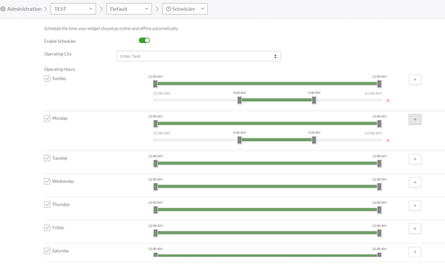Viewport: 445px width, 267px height.
Task: Click the Administration gear icon
Action: 3,9
